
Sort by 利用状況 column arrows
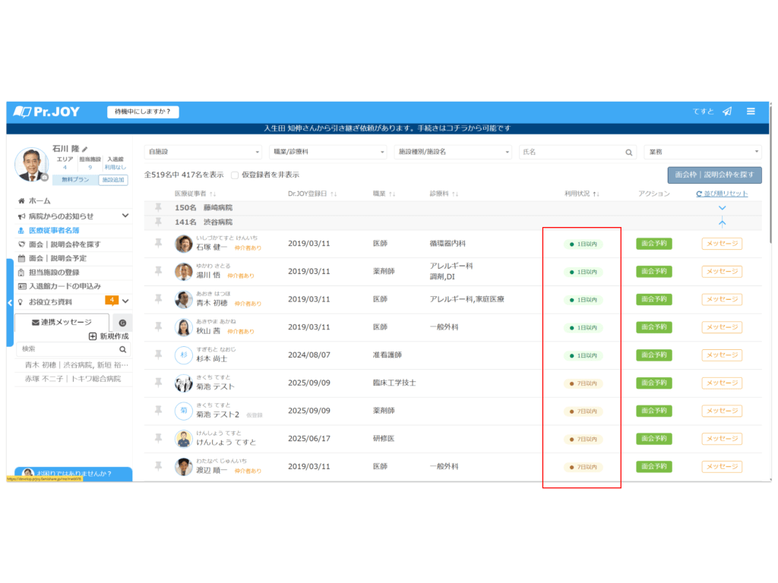tap(596, 194)
